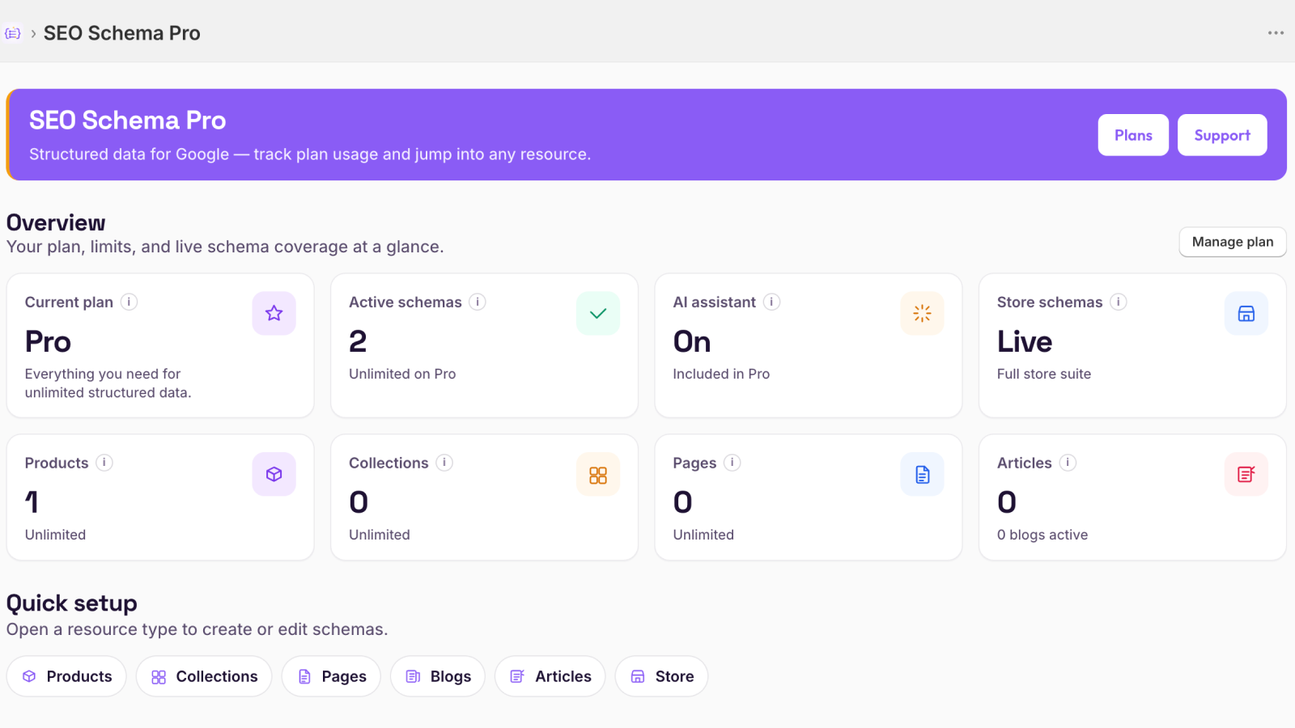Open the Plans button in banner

(1133, 135)
